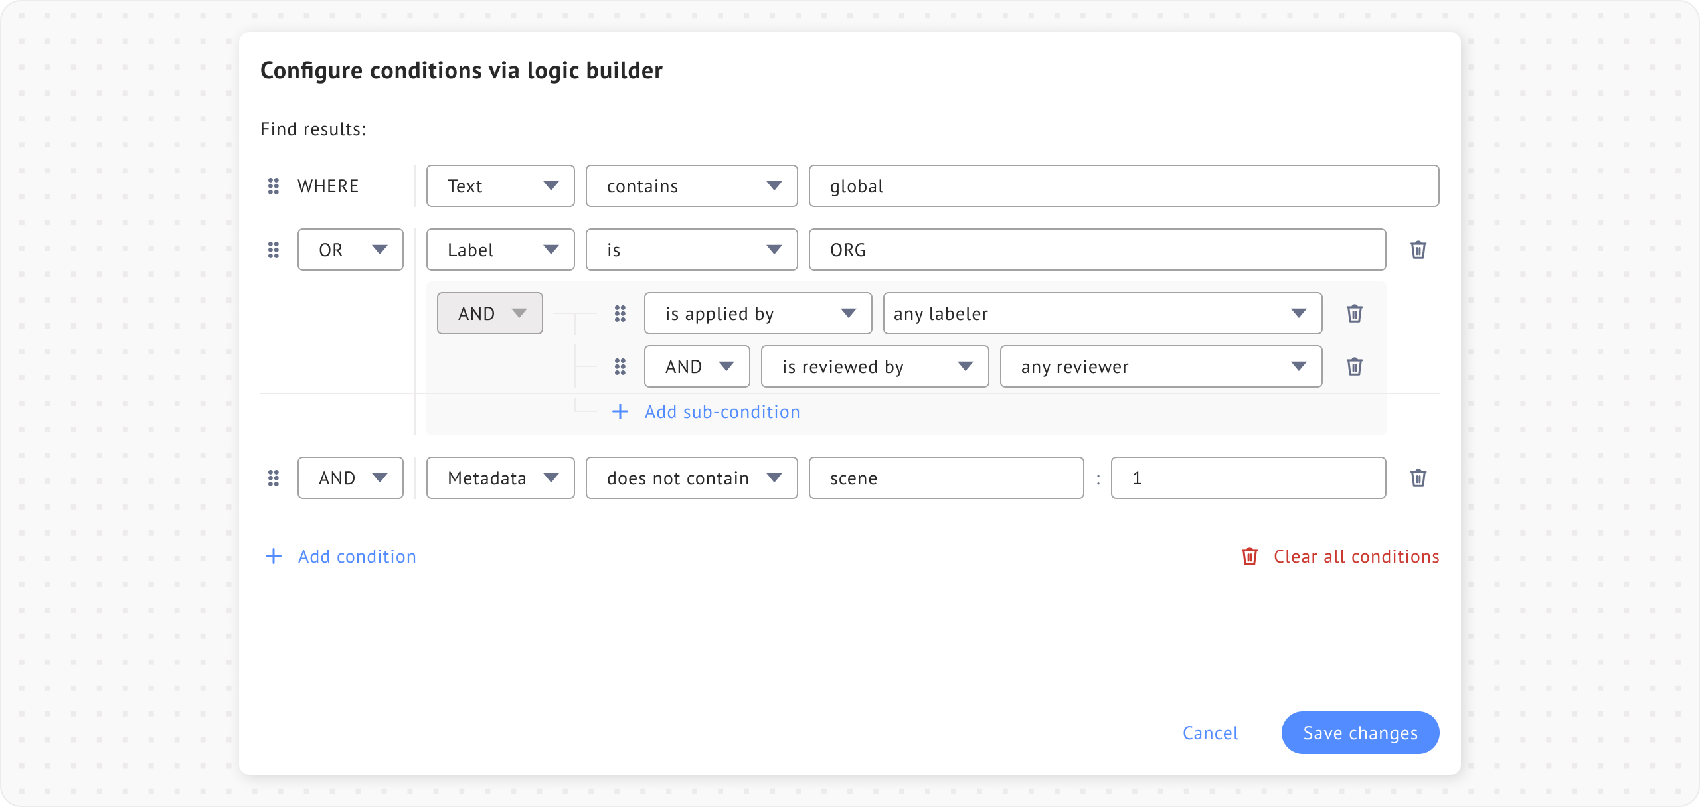The width and height of the screenshot is (1700, 807).
Task: Click the text field containing global
Action: pyautogui.click(x=1123, y=186)
